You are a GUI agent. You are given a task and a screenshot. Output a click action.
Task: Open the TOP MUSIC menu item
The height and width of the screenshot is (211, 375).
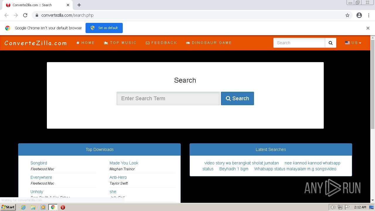click(120, 43)
